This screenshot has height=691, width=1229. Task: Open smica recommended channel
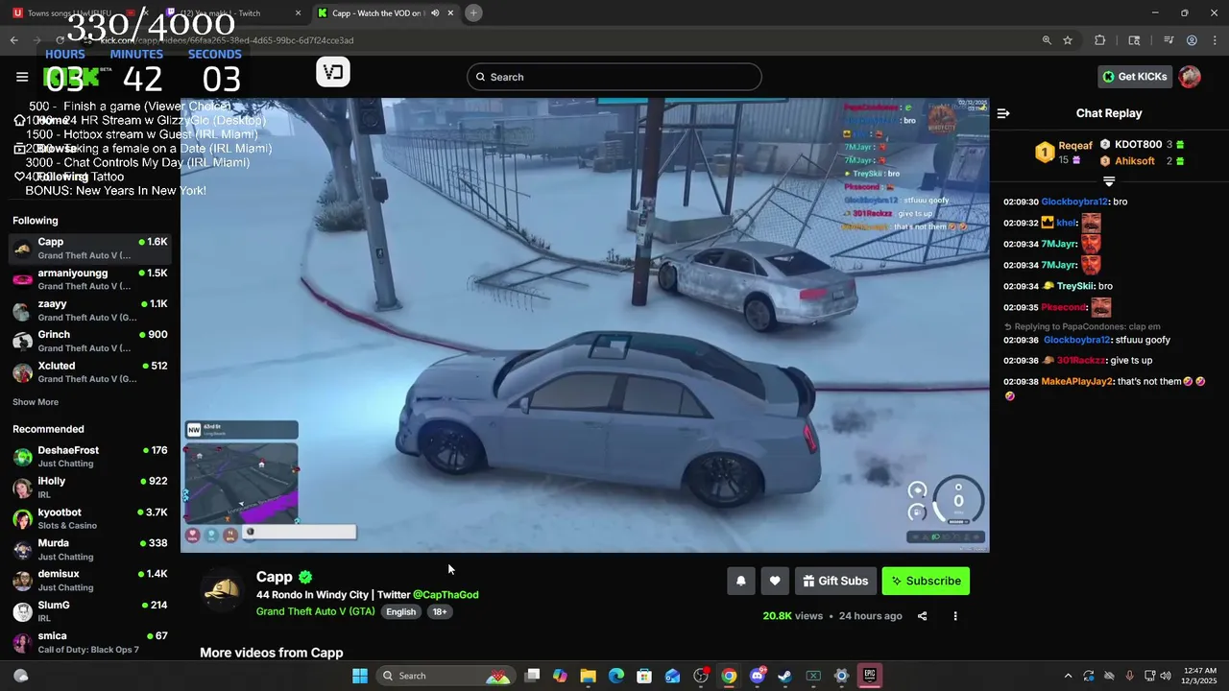coord(90,642)
